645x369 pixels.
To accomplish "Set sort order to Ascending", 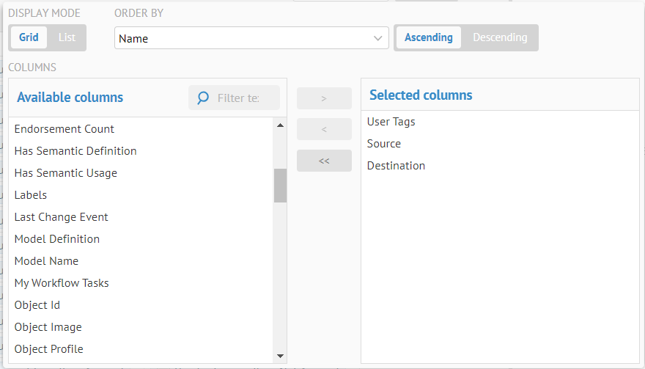I will (428, 37).
